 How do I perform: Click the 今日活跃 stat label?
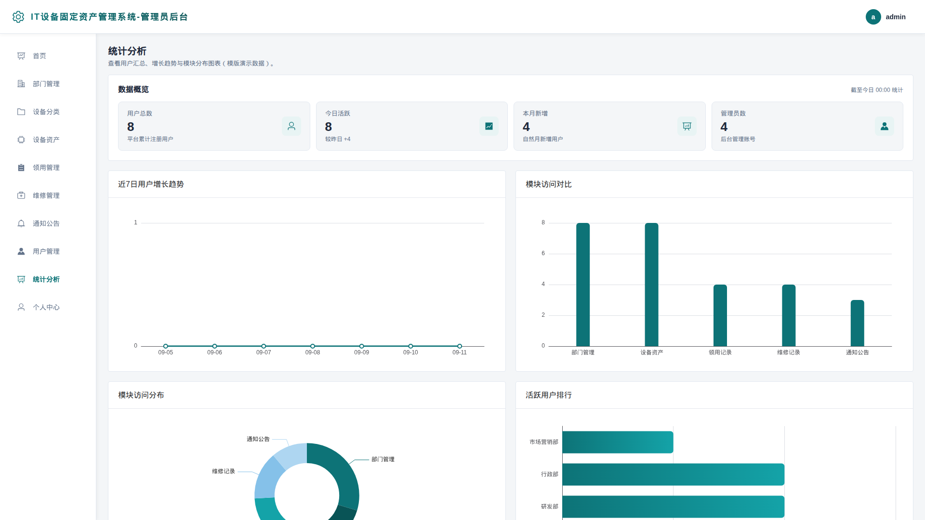coord(338,114)
